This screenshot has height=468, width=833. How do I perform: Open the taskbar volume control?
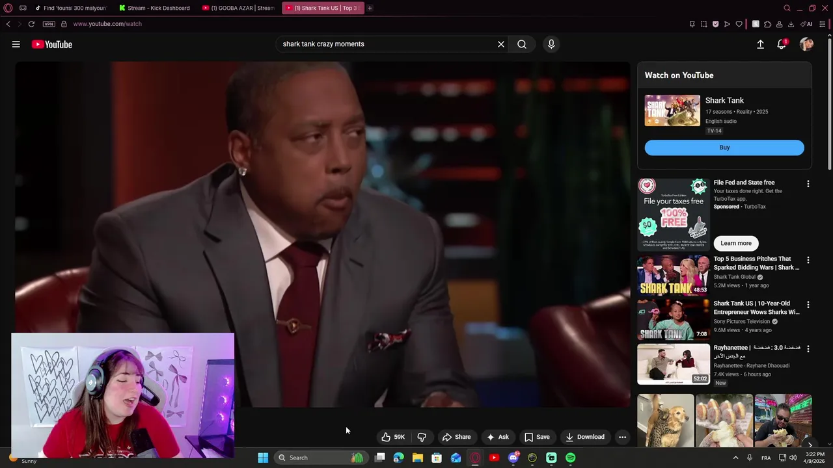(x=793, y=458)
